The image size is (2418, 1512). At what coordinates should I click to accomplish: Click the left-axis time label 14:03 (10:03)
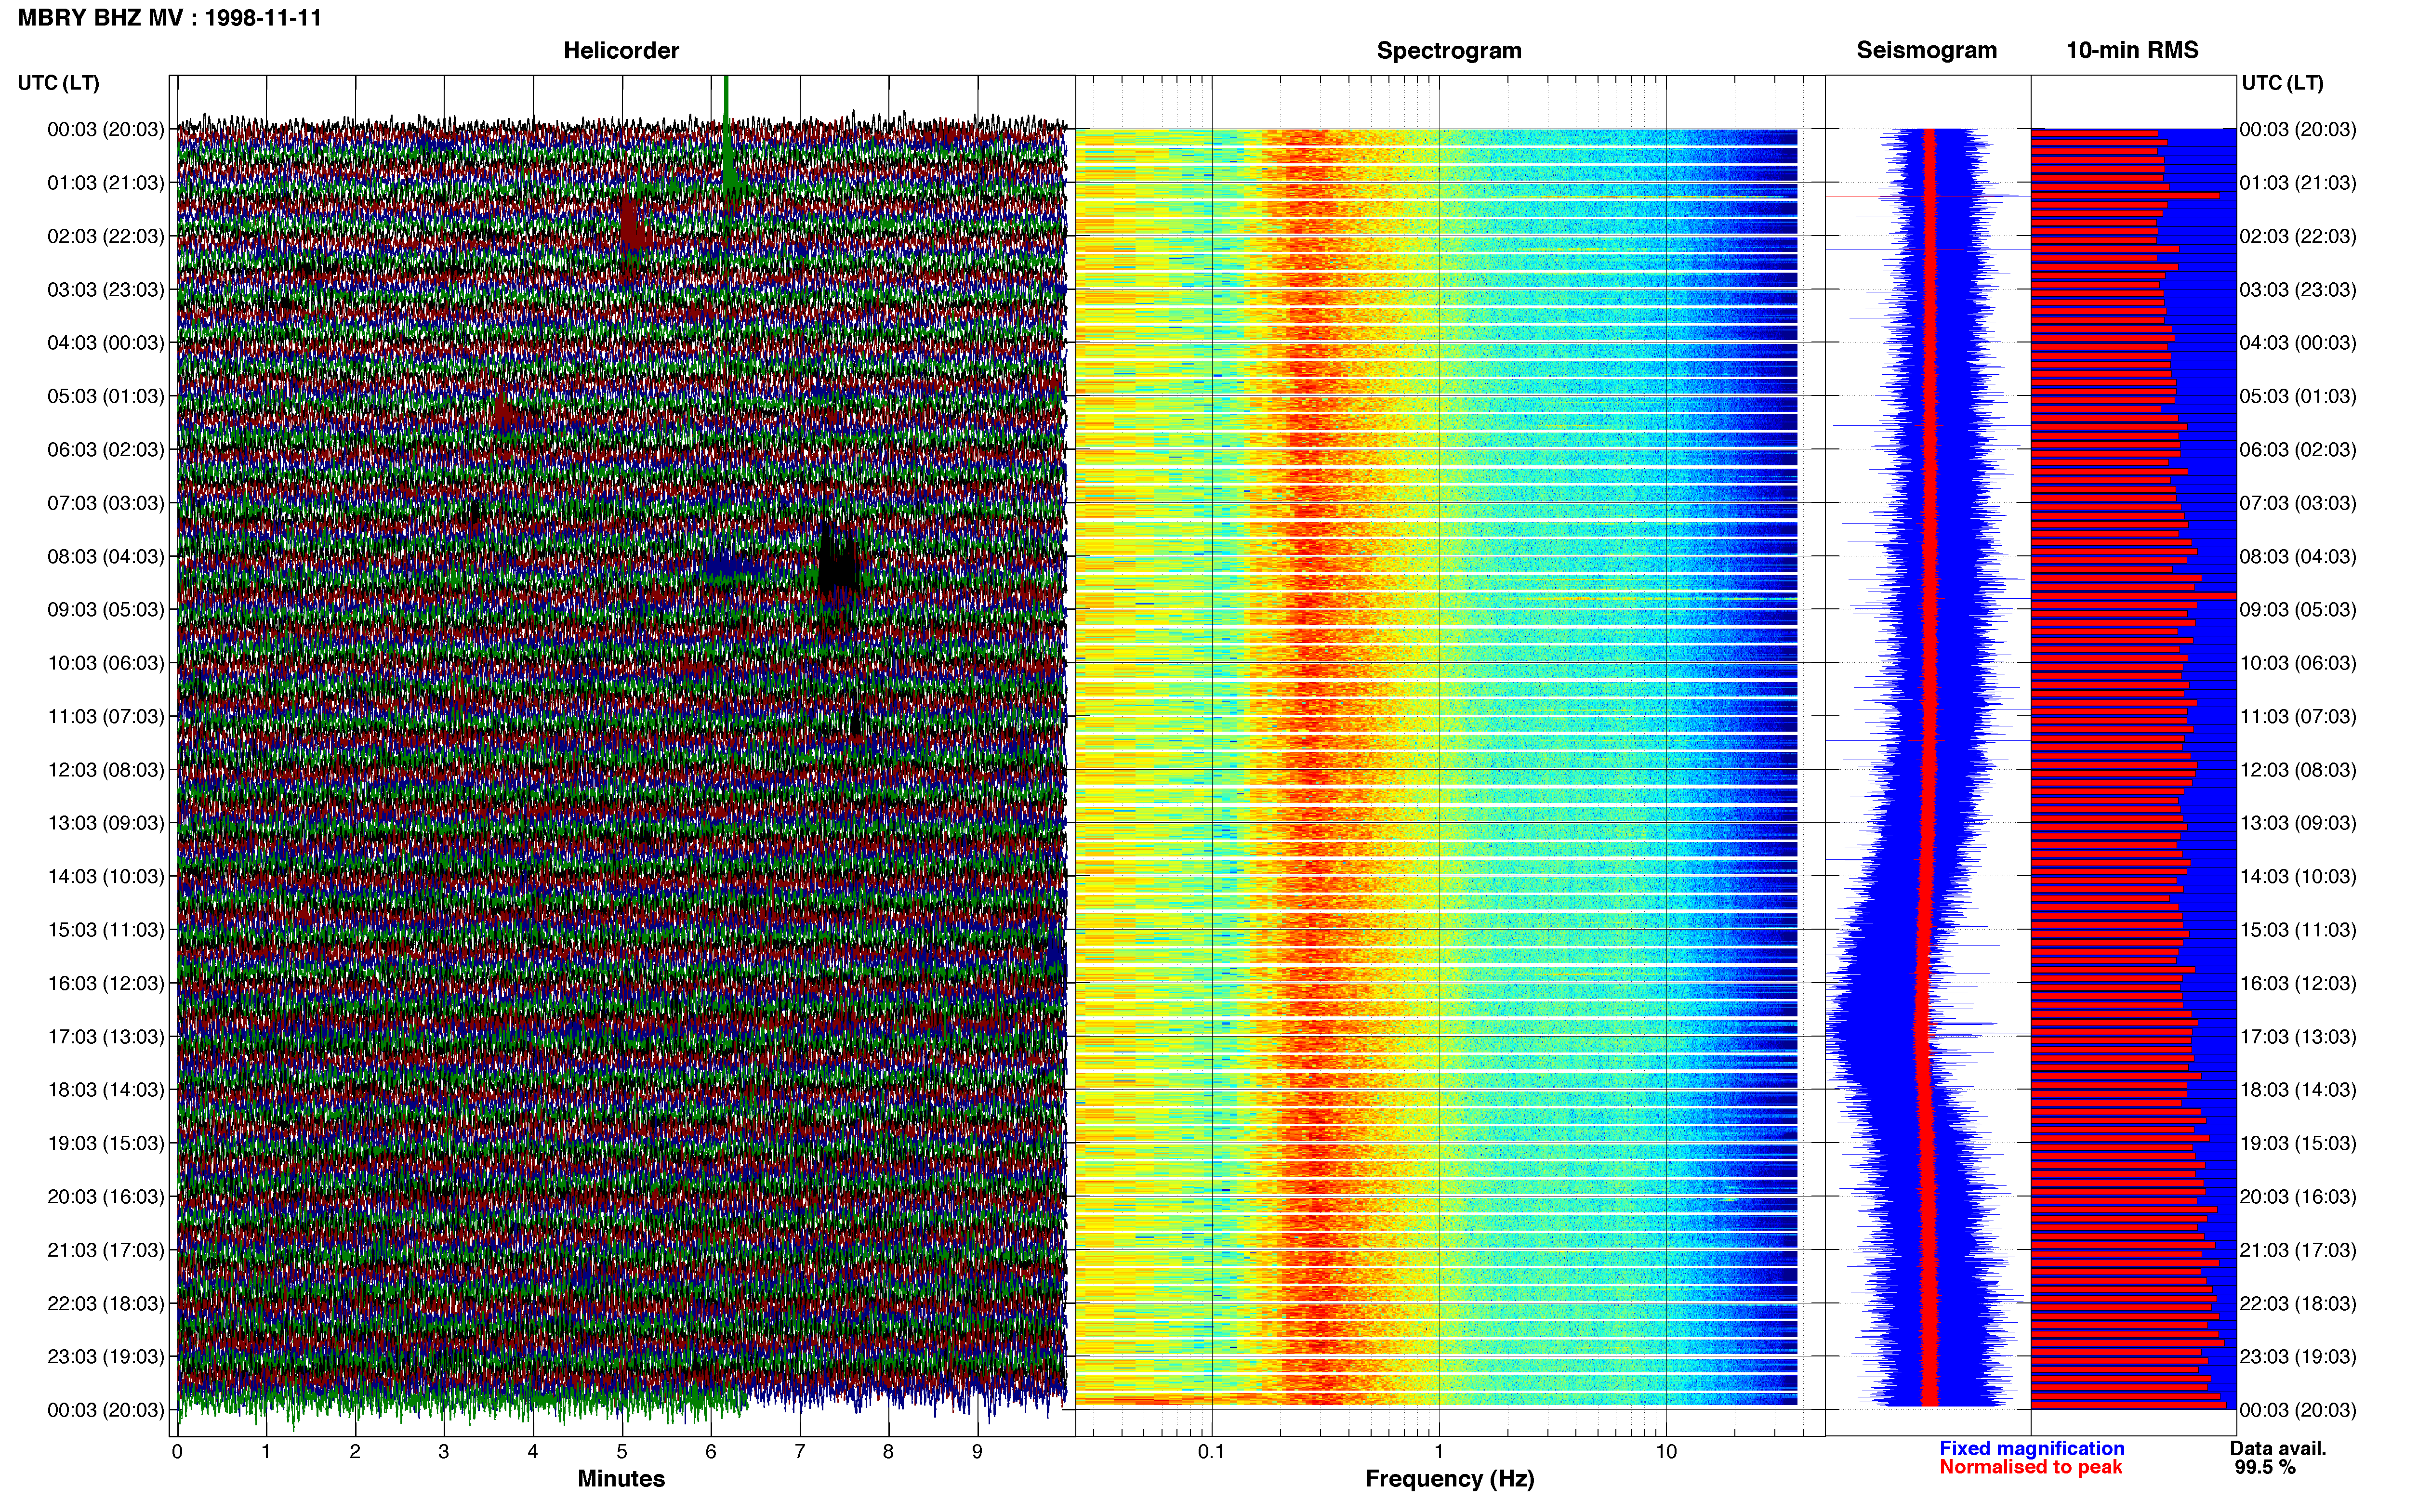tap(105, 877)
